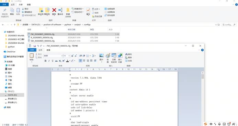Apply Superscript formatting in WordPad

pyautogui.click(x=64, y=61)
